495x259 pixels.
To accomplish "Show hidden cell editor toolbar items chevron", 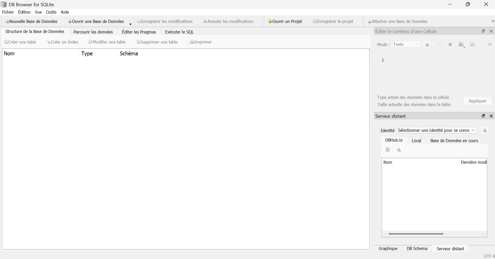I will pos(490,45).
